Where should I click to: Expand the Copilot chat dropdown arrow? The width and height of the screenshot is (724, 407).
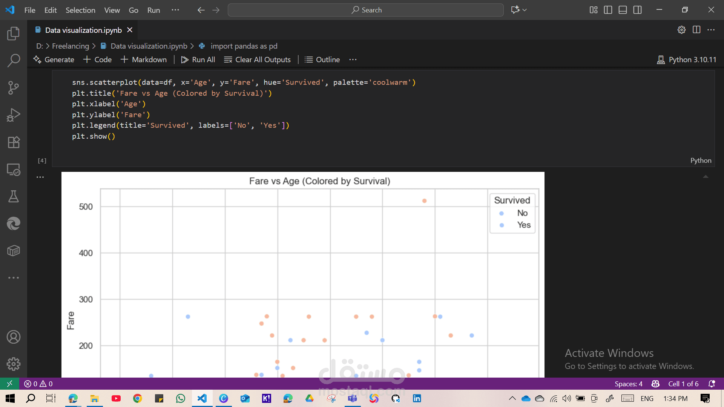pos(525,10)
